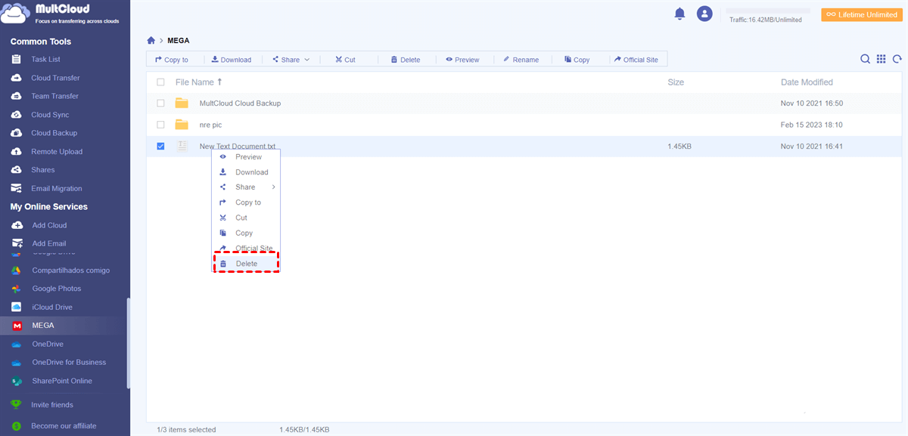Expand Share submenu in context menu
The height and width of the screenshot is (436, 908).
coord(247,187)
